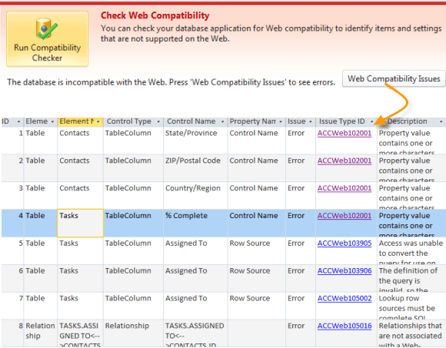Open Issue Type ID column dropdown arrow
The image size is (446, 348).
372,121
